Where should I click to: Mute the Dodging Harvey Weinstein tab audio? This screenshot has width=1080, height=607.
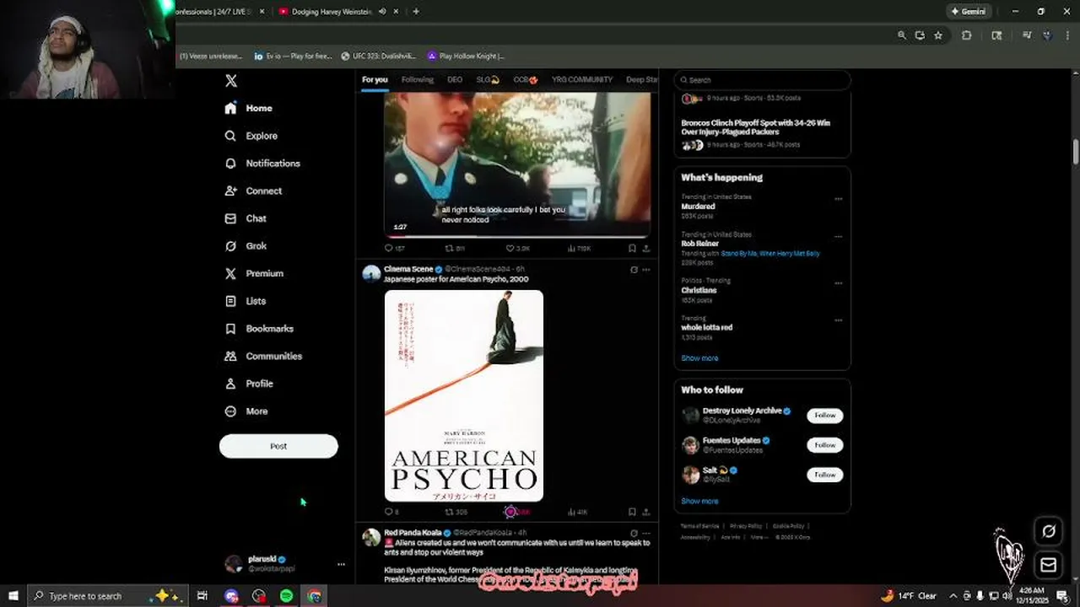tap(383, 12)
